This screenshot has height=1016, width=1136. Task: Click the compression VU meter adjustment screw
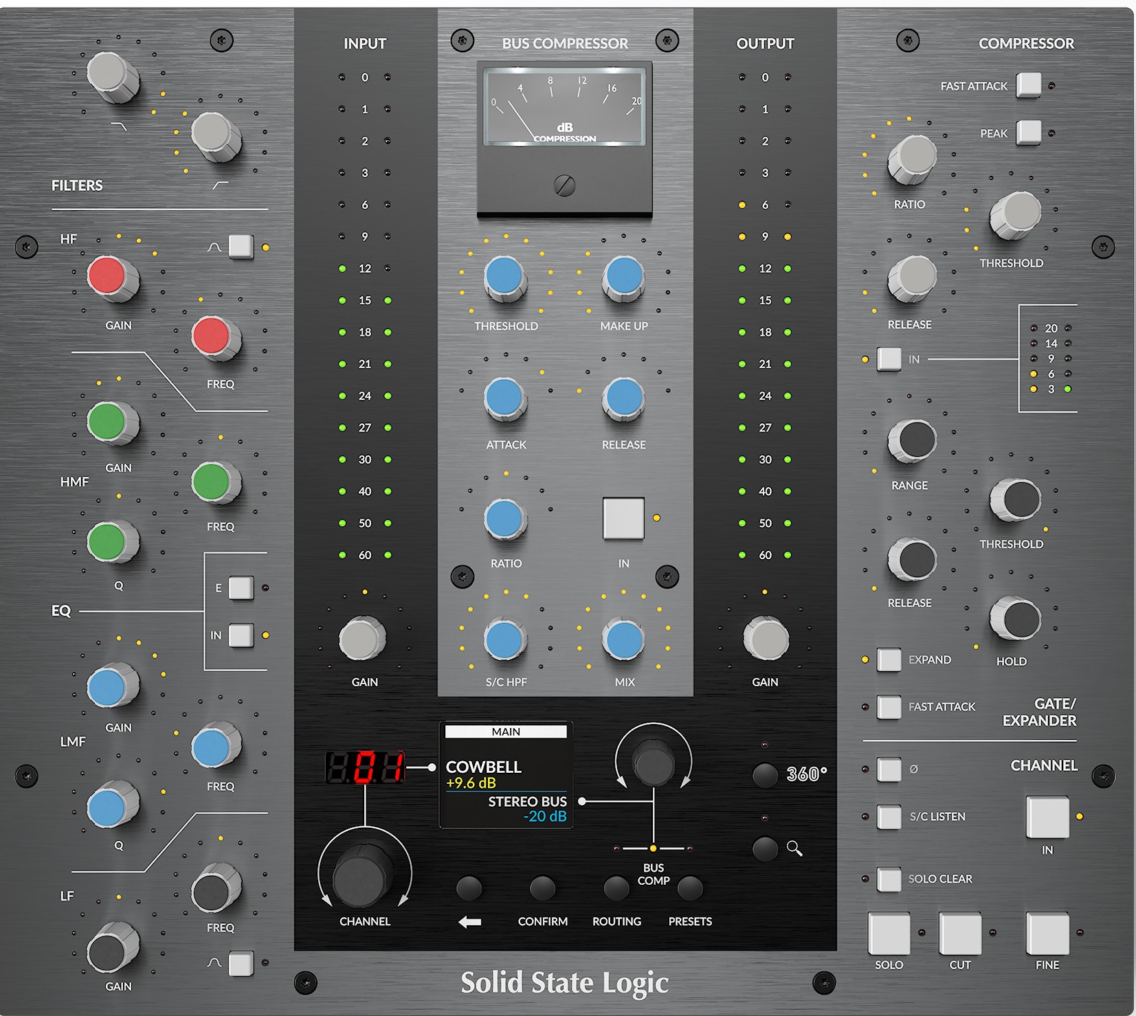coord(564,185)
